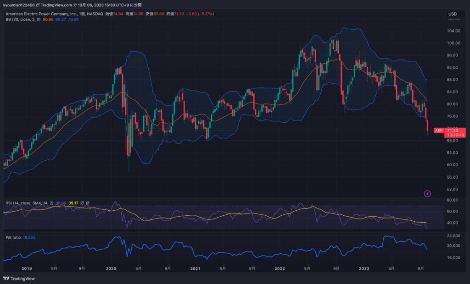Select the bar countdown 13:29:40
Image resolution: width=470 pixels, height=284 pixels.
point(456,135)
